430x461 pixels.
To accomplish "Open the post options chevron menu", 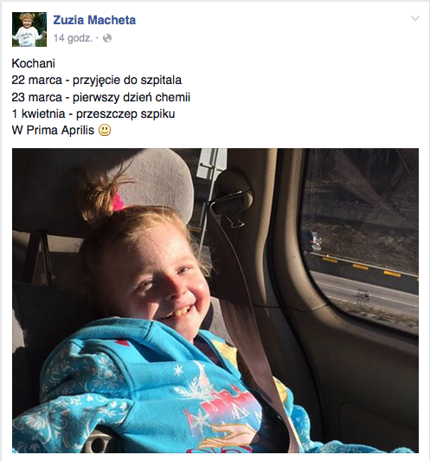I will [415, 19].
